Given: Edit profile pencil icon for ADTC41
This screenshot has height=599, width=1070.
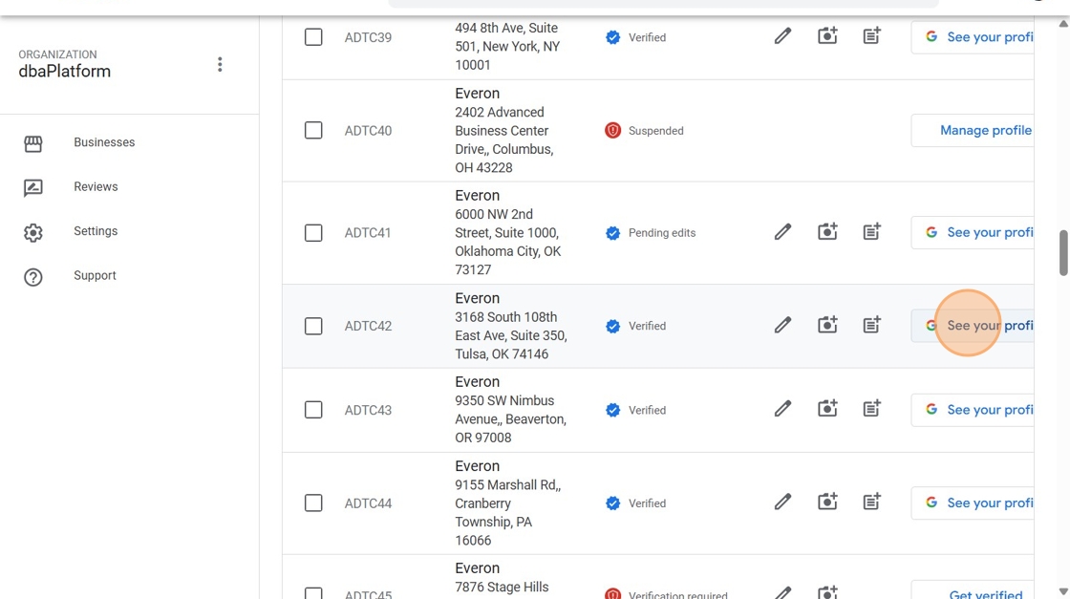Looking at the screenshot, I should point(782,232).
